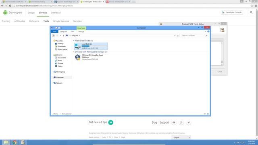Click Explorer Back navigation arrow
The width and height of the screenshot is (258, 145).
pos(53,35)
